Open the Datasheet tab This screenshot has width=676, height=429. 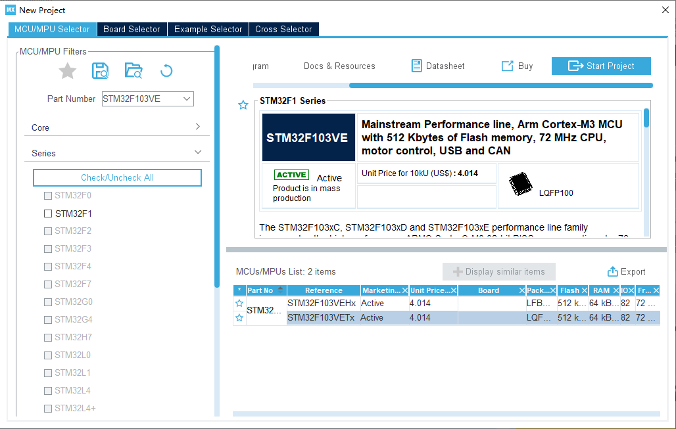click(439, 66)
